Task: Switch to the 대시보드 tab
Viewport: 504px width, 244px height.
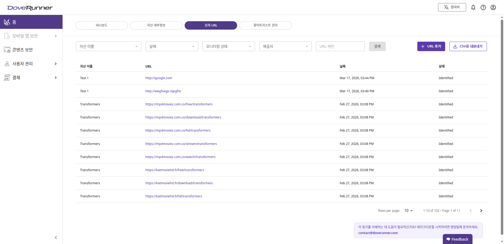Action: coord(101,25)
